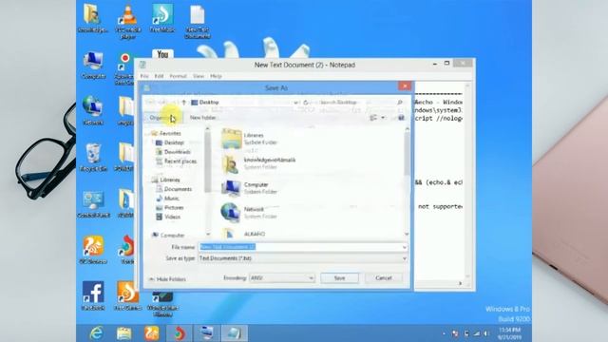Click the Up arrow in Save As dialog

[183, 102]
